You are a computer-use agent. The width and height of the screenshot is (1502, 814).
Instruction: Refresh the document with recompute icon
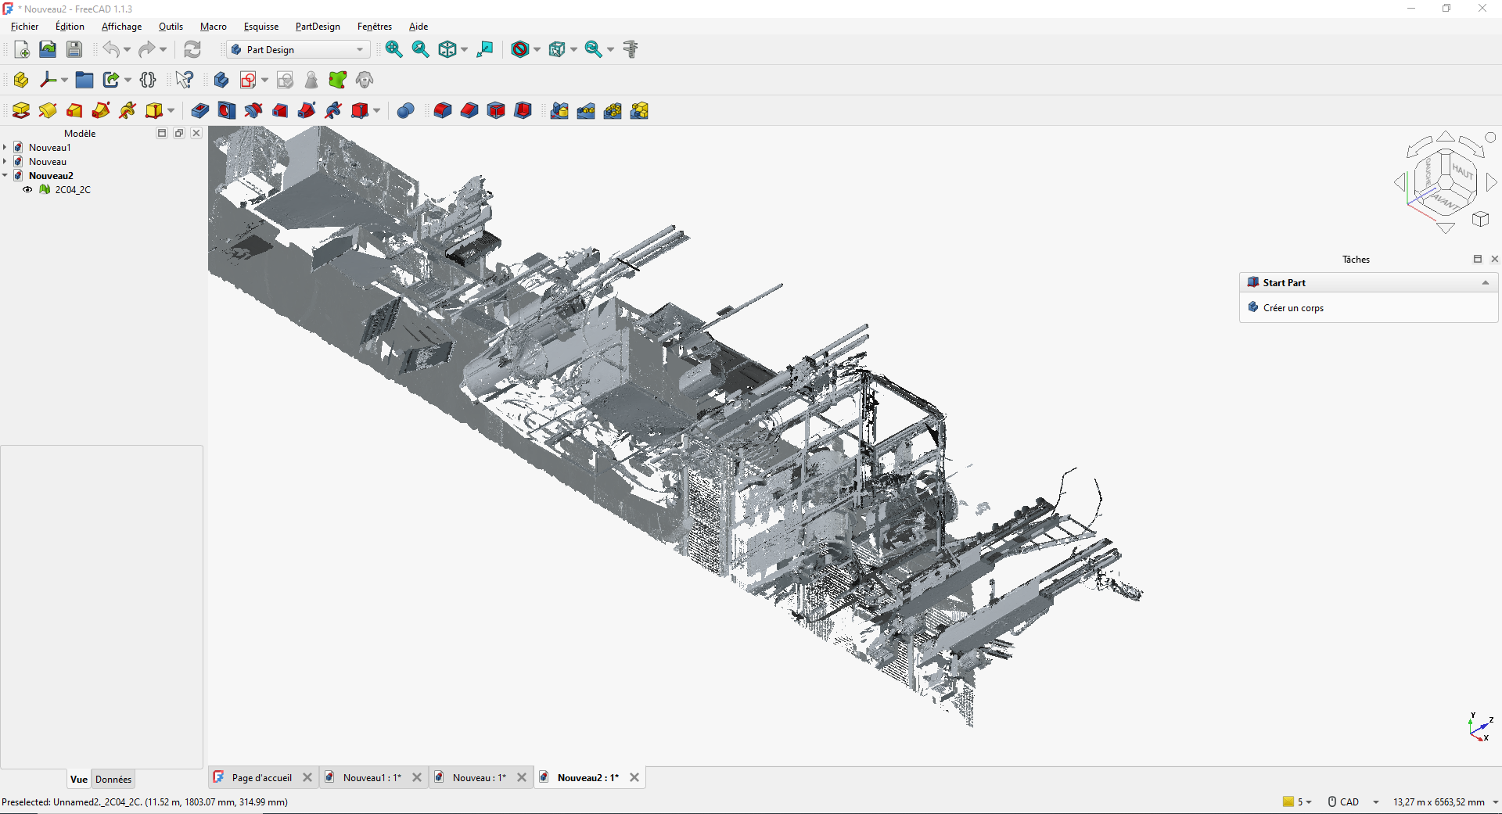coord(192,49)
